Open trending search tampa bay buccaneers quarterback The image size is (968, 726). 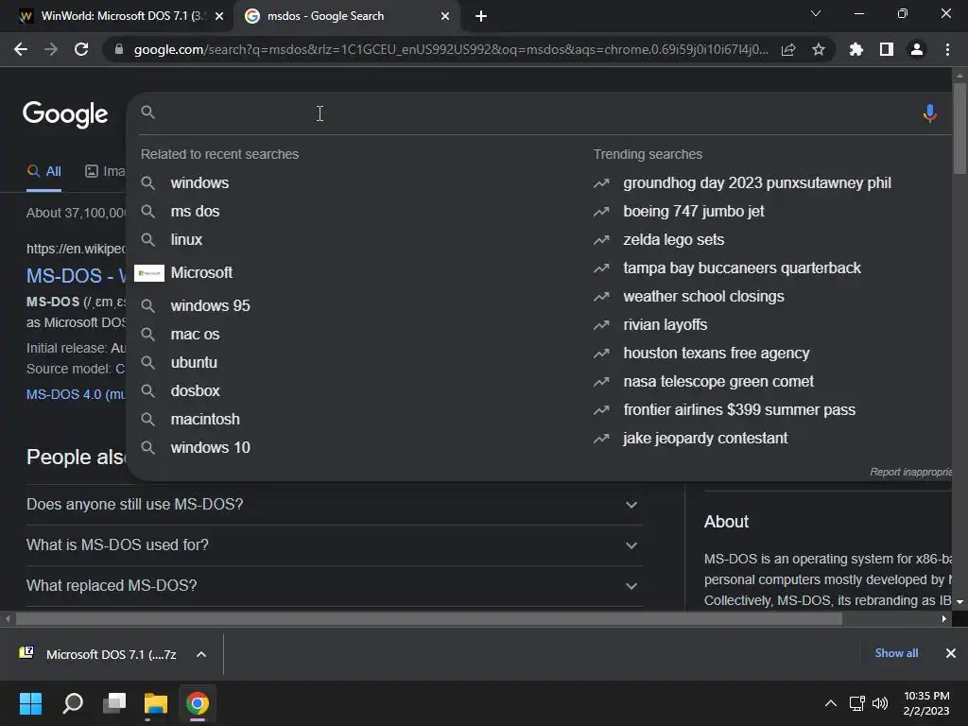point(741,268)
